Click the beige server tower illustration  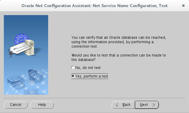point(30,47)
